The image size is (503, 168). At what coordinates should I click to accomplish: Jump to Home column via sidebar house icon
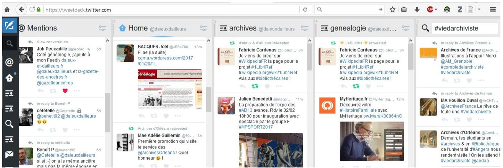(x=9, y=78)
